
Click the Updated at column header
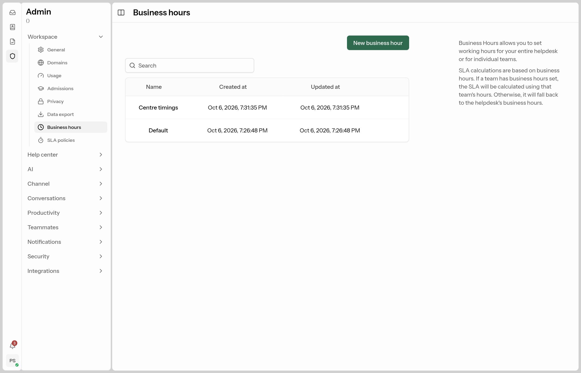pos(325,87)
